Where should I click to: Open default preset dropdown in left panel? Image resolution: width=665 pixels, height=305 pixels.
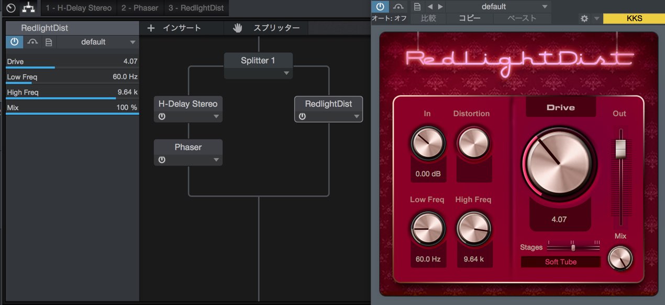(x=98, y=42)
